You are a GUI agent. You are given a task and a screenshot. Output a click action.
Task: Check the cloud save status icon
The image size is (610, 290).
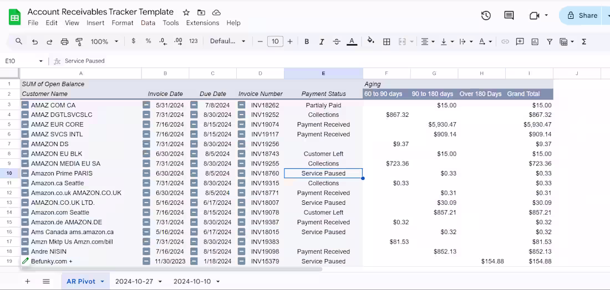[x=217, y=12]
